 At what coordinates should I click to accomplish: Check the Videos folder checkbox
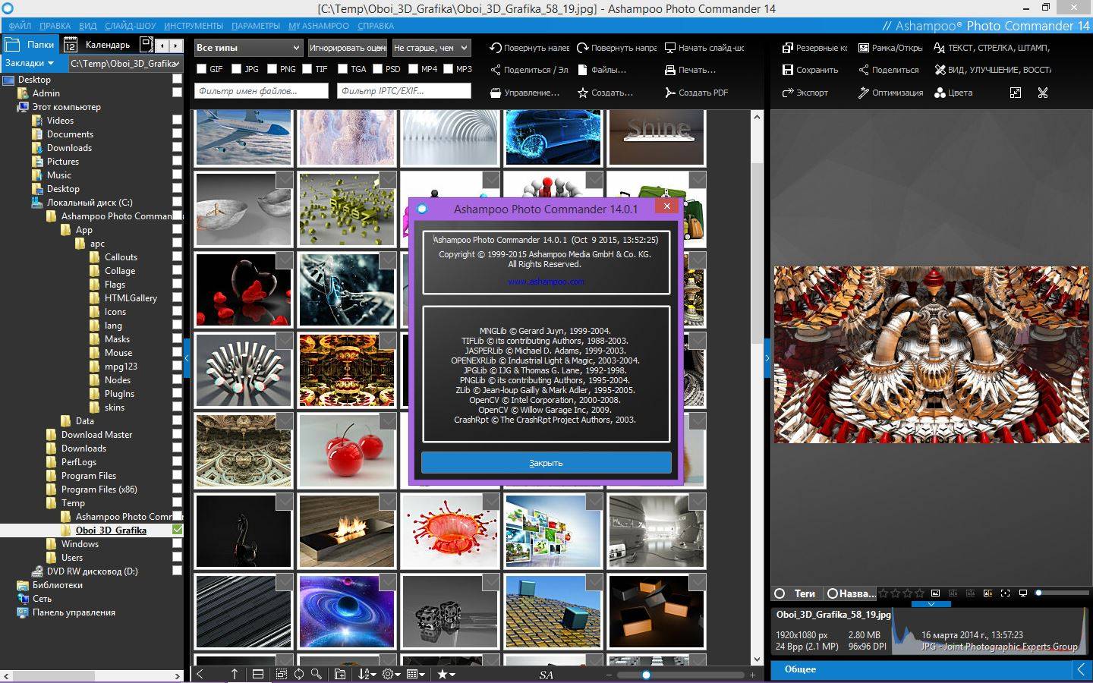click(177, 120)
